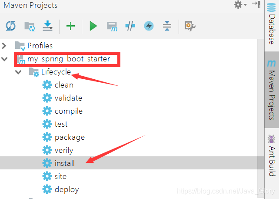
Task: Click gear icon beside package
Action: 47,137
